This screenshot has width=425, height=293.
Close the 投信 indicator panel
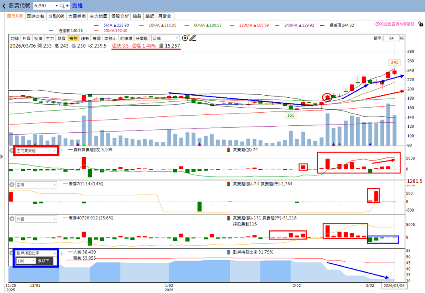click(12, 185)
